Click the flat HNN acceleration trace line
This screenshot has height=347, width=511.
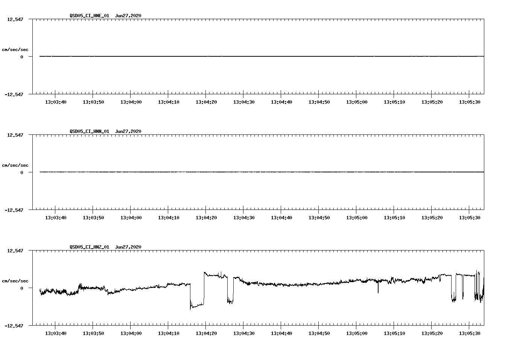tap(262, 172)
